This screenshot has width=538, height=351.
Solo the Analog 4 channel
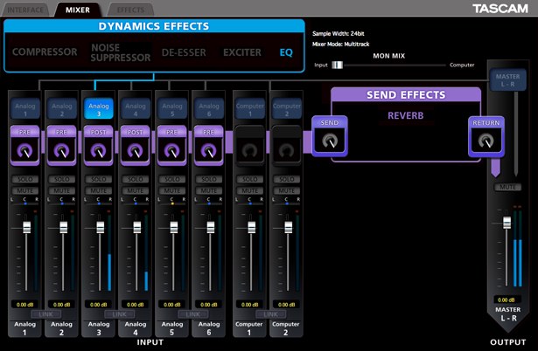click(x=136, y=179)
